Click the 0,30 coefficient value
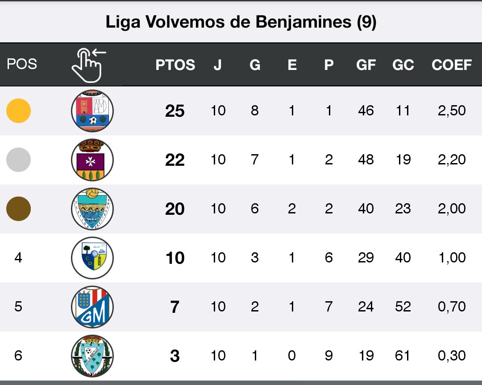Image resolution: width=482 pixels, height=385 pixels. [452, 356]
